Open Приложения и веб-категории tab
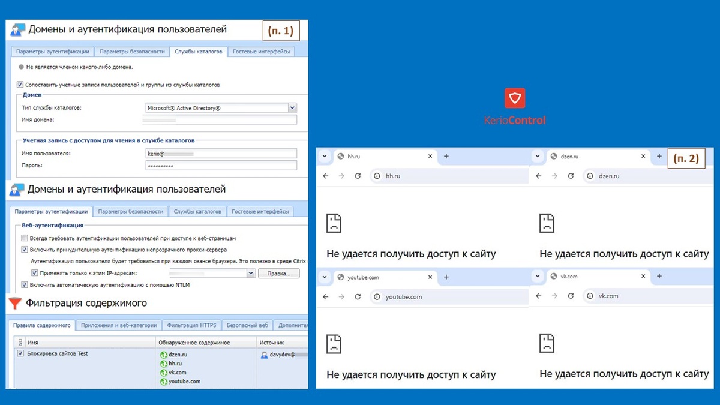 (x=119, y=325)
